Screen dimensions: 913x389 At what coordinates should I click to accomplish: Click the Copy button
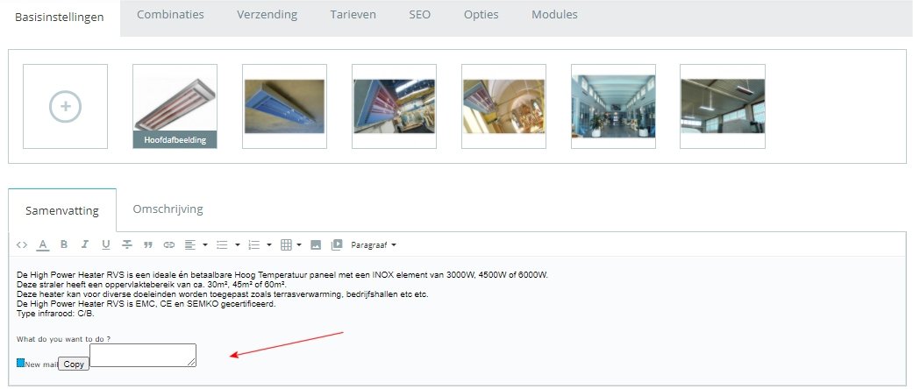(x=74, y=364)
